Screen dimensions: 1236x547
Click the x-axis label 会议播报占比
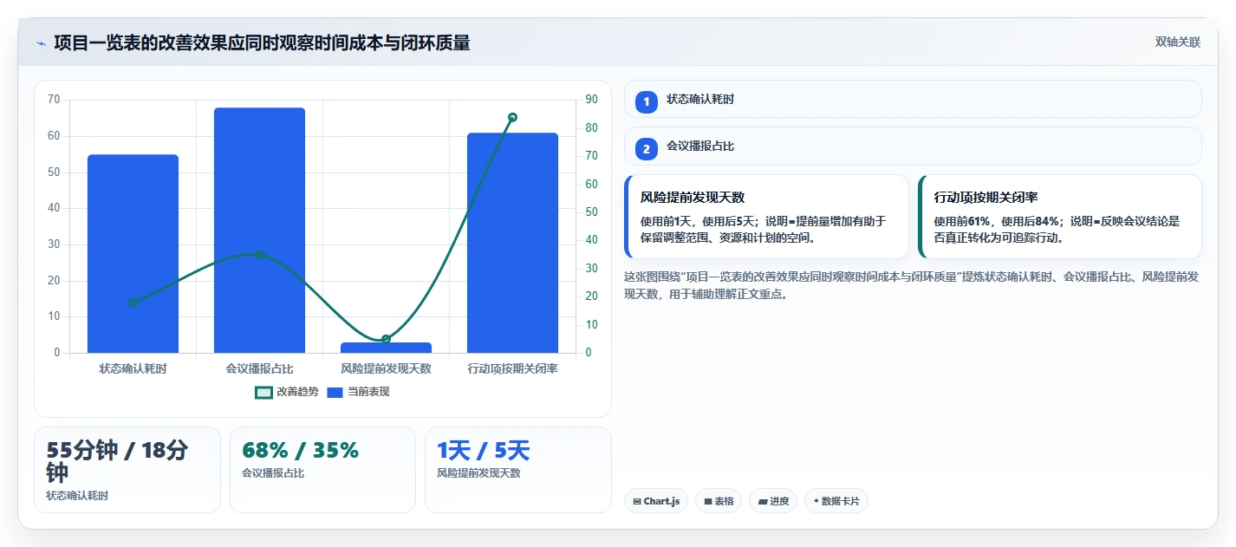coord(259,368)
